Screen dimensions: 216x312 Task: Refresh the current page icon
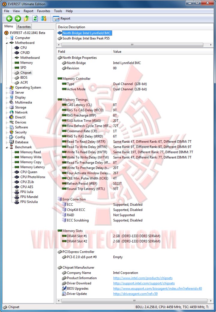point(35,19)
